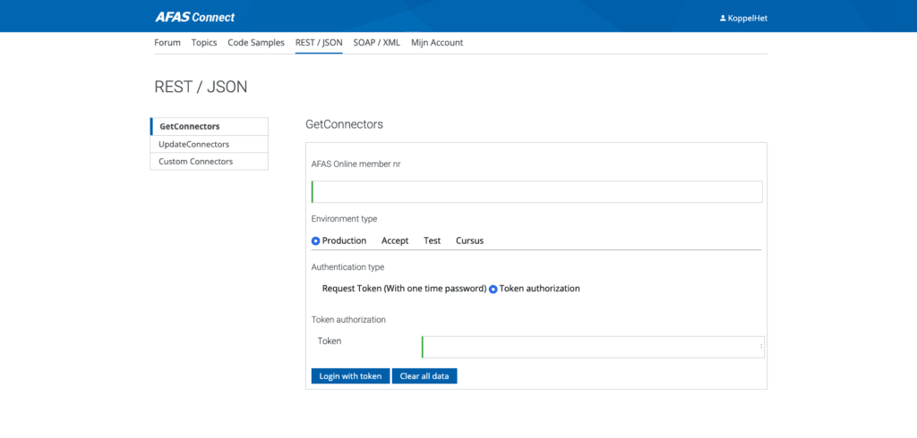917x438 pixels.
Task: Click the Clear all data button
Action: click(424, 376)
